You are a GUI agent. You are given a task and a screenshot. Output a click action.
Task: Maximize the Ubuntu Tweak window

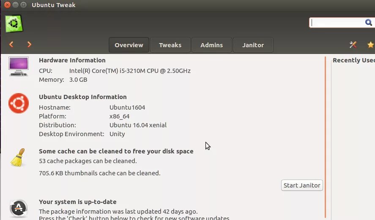[x=23, y=5]
